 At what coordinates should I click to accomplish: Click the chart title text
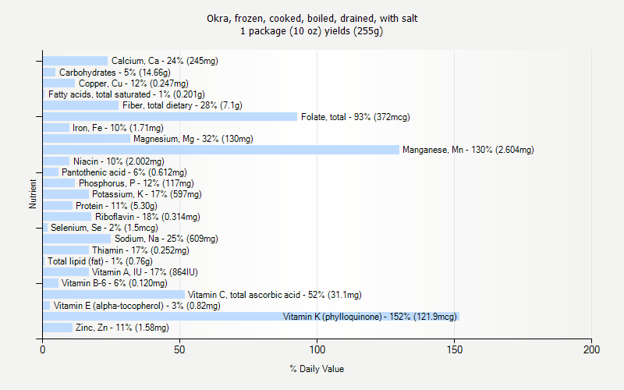pos(312,25)
